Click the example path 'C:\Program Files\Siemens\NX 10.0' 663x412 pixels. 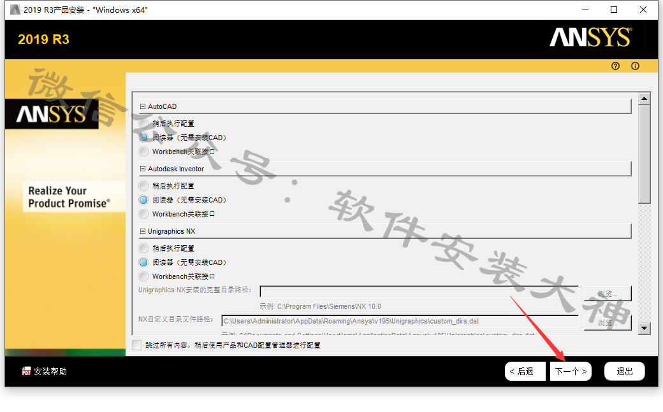coord(329,306)
